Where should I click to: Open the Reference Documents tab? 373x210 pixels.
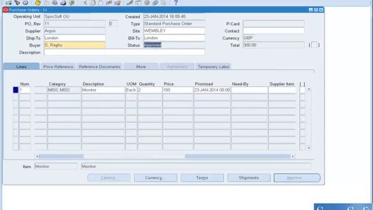point(100,66)
